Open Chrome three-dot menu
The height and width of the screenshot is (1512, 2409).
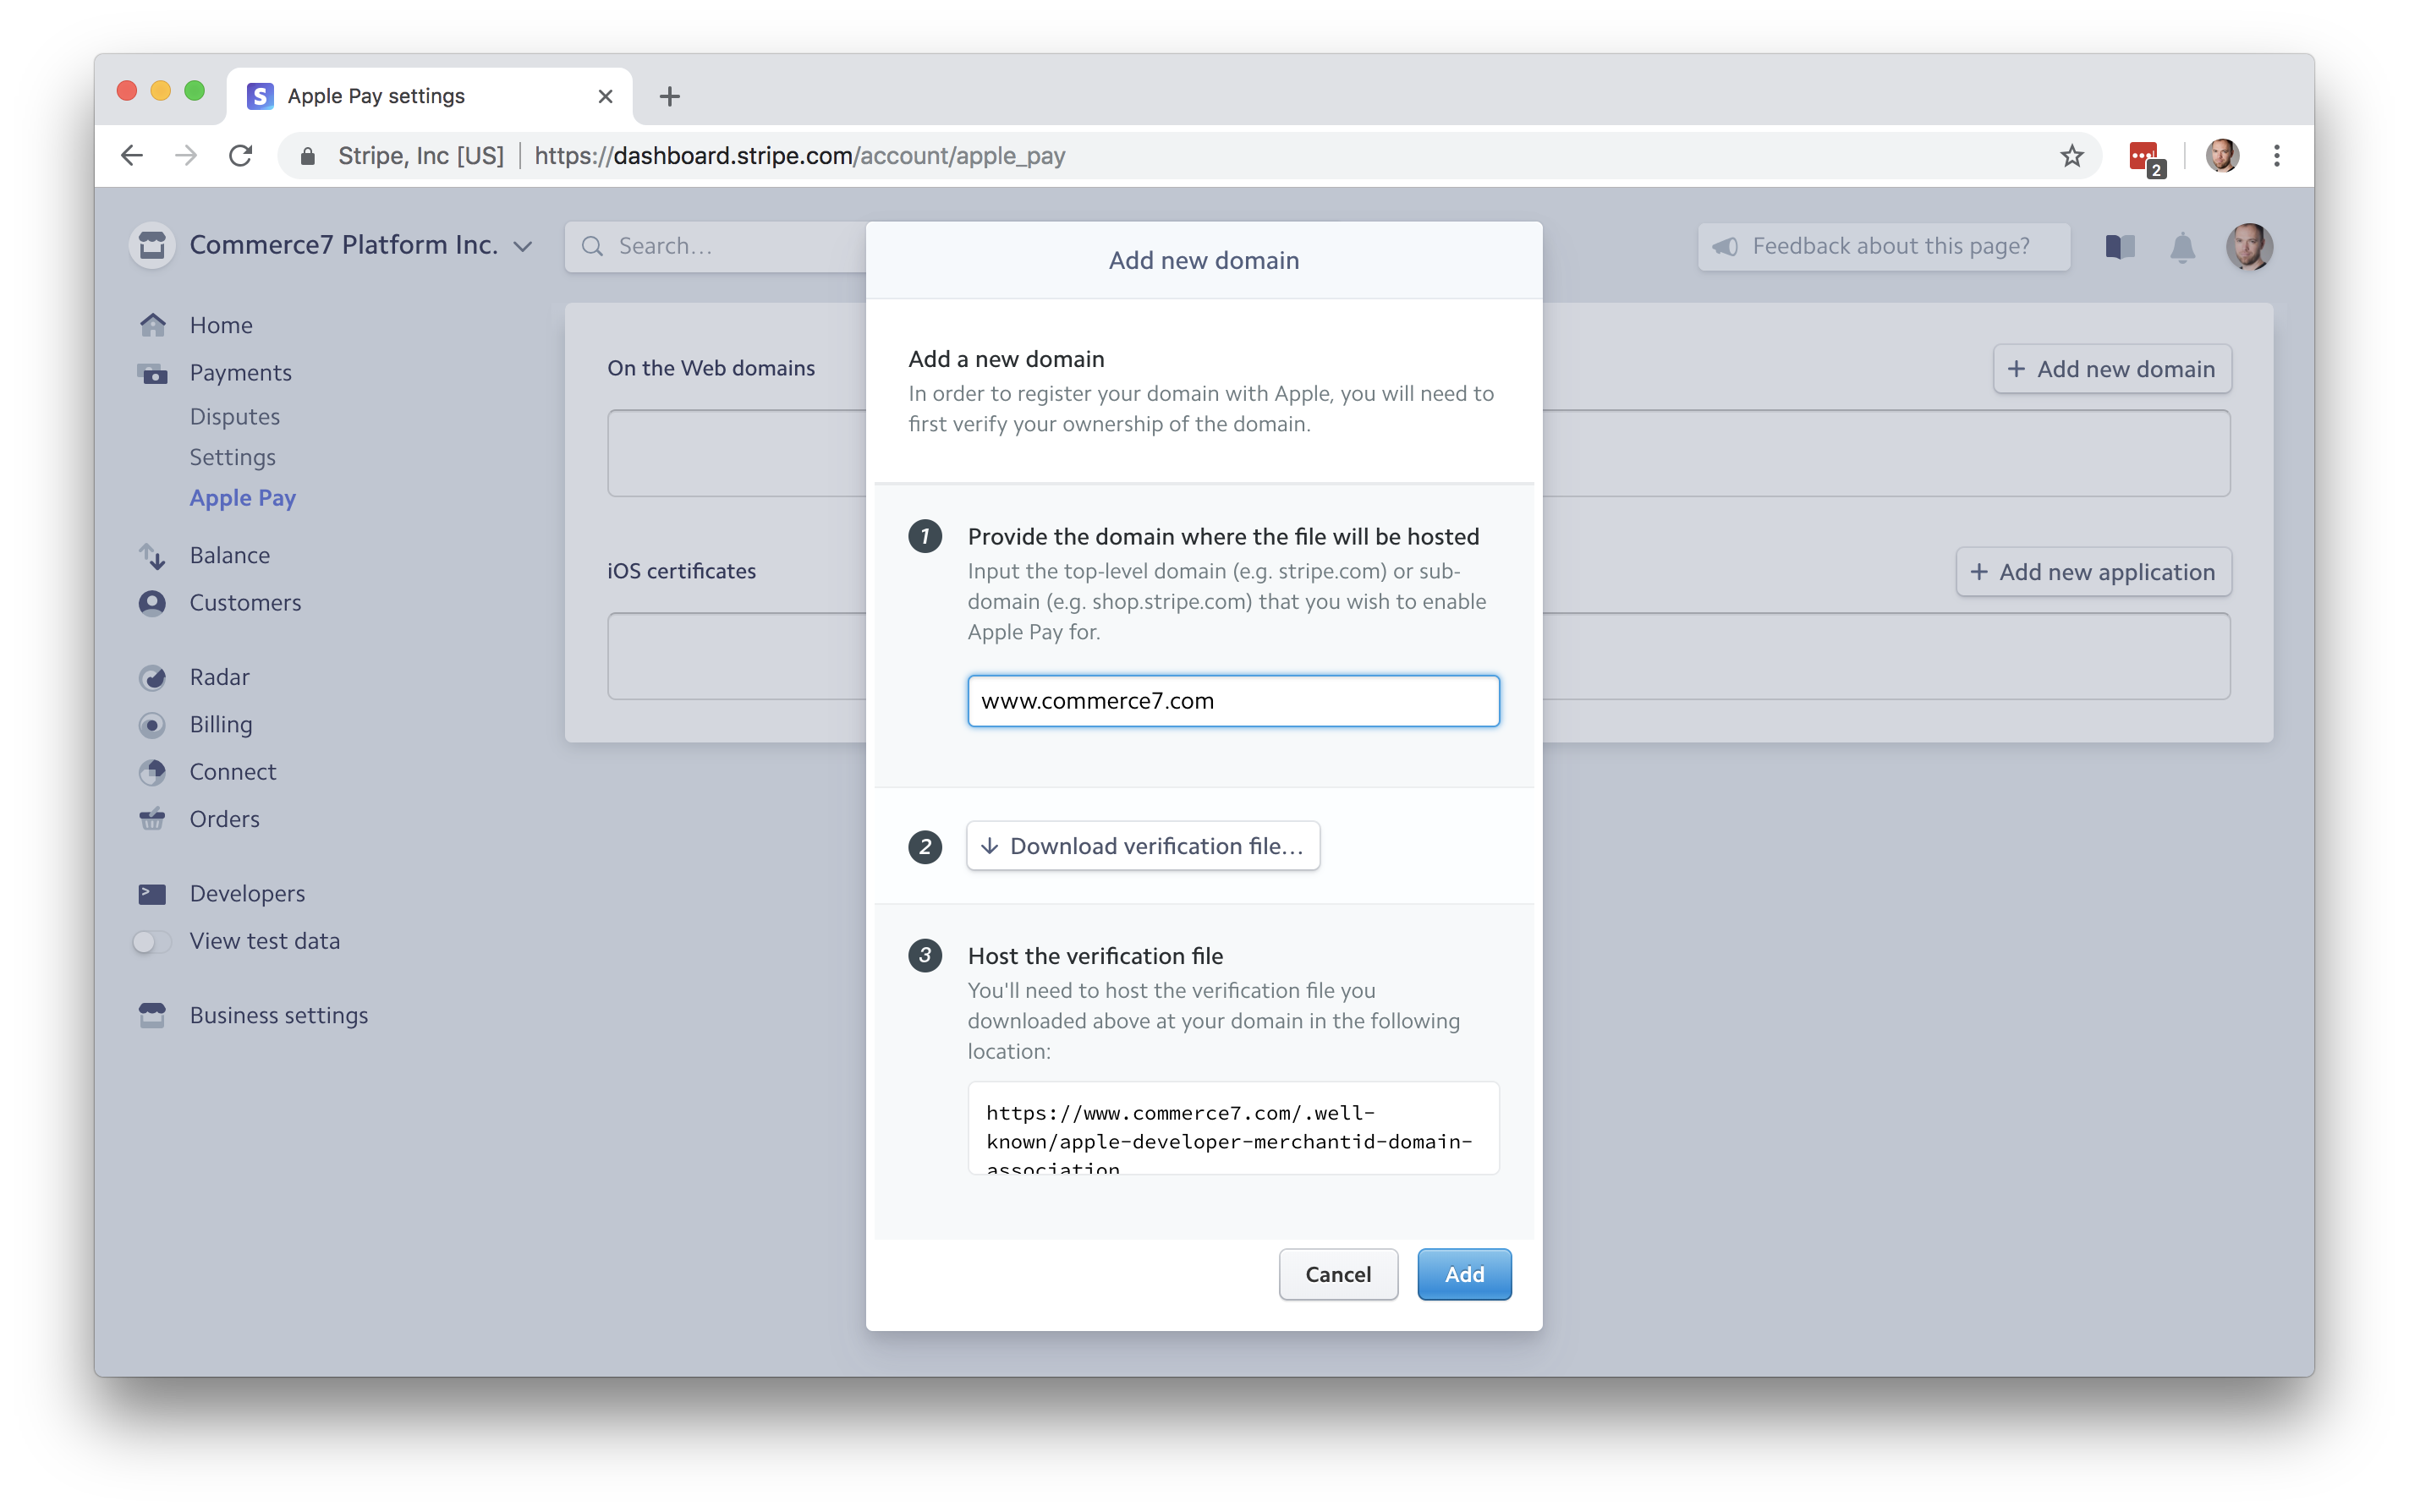[x=2276, y=156]
